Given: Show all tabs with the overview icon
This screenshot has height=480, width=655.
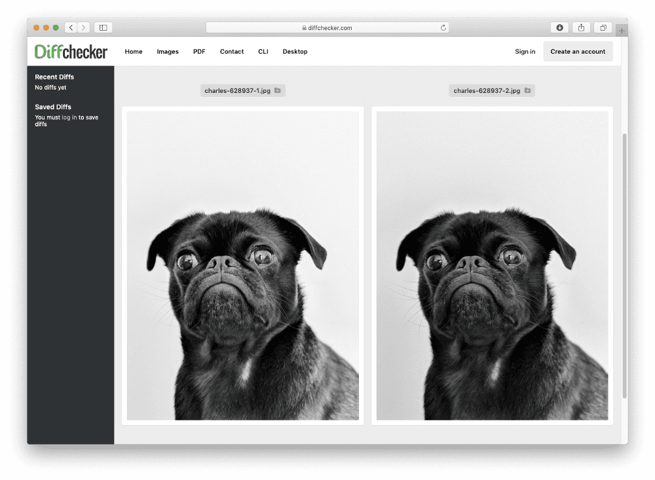Looking at the screenshot, I should click(x=603, y=28).
